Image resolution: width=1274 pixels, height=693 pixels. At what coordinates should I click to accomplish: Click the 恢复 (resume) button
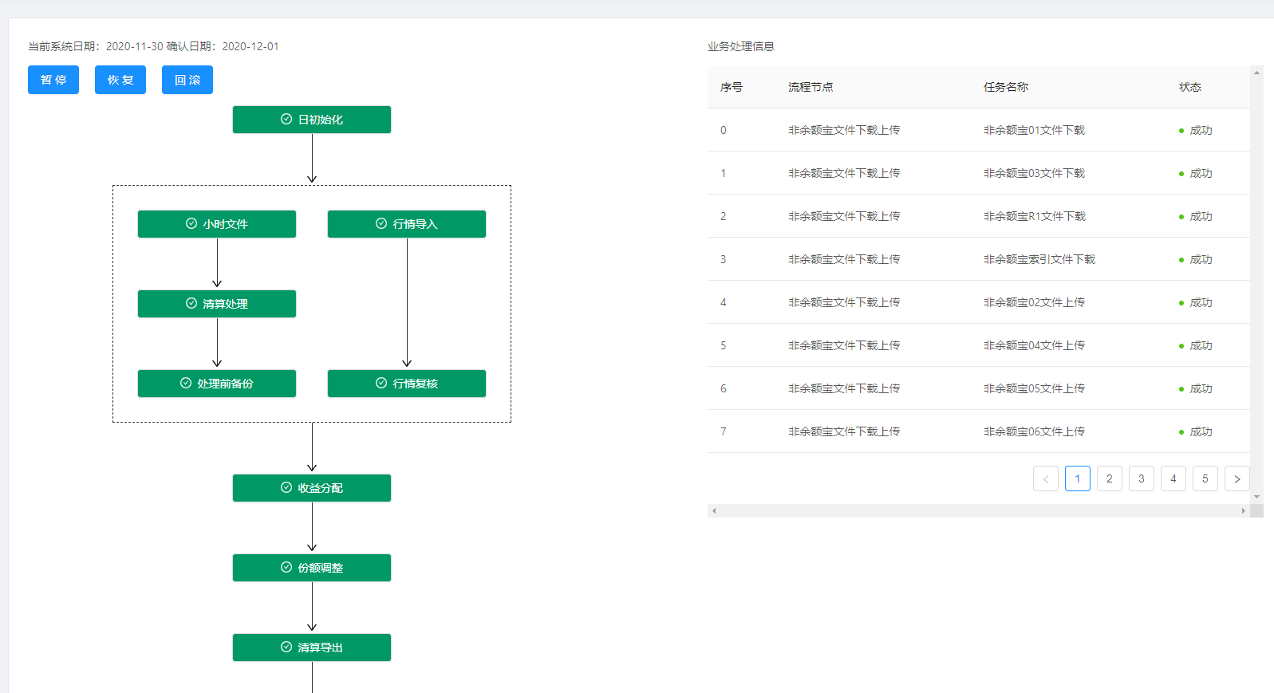pyautogui.click(x=120, y=80)
